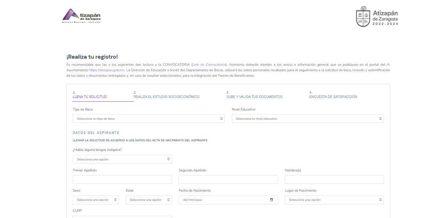Open the calendar picker icon in Fecha de Nacimiento
The width and height of the screenshot is (446, 218).
271,200
